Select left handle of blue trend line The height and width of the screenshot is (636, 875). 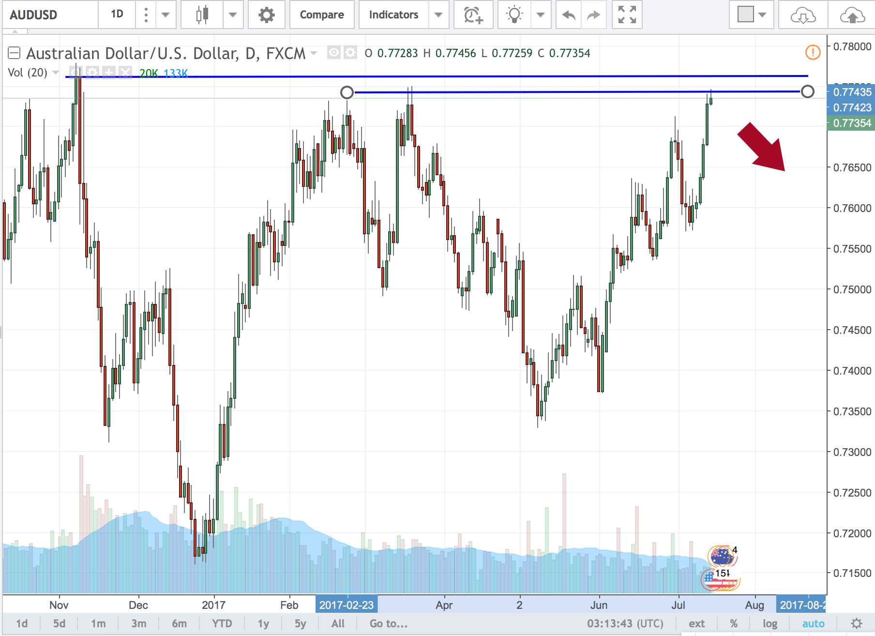coord(347,92)
